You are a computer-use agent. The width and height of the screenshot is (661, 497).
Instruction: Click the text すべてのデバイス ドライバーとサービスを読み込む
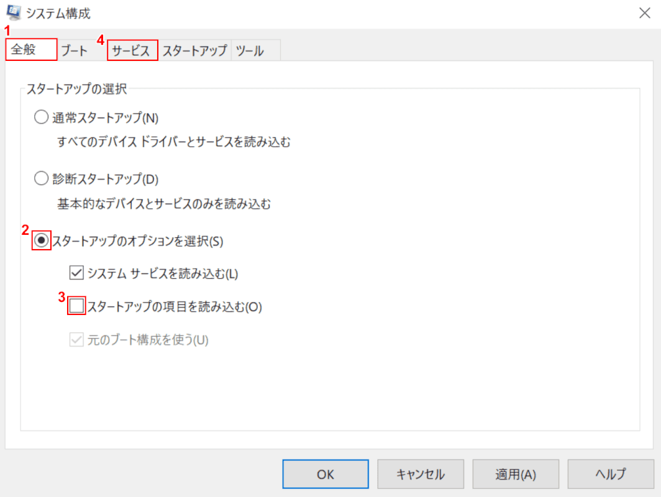(174, 142)
